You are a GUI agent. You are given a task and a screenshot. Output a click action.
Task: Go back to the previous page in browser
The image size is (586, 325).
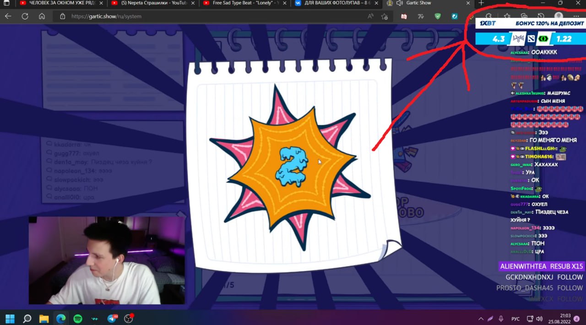tap(8, 16)
